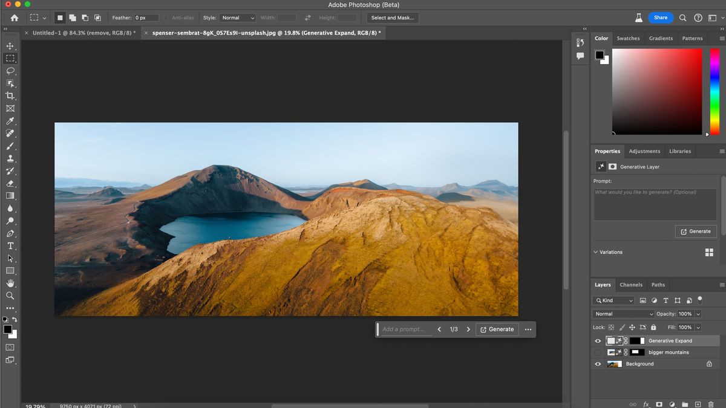This screenshot has width=726, height=408.
Task: Switch to the Channels tab
Action: point(631,284)
